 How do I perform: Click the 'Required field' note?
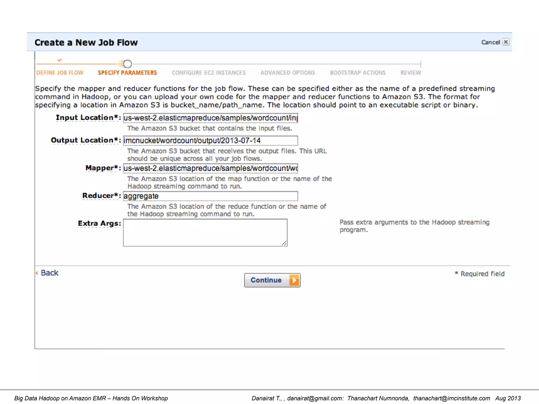pos(480,274)
